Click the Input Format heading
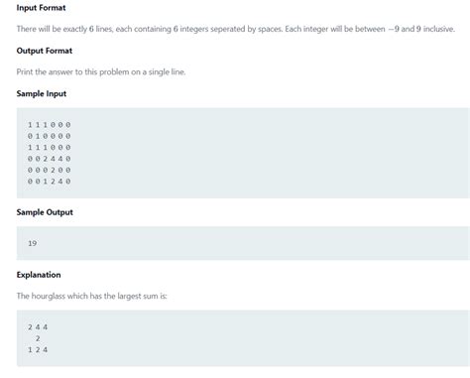Image resolution: width=470 pixels, height=378 pixels. pos(41,8)
